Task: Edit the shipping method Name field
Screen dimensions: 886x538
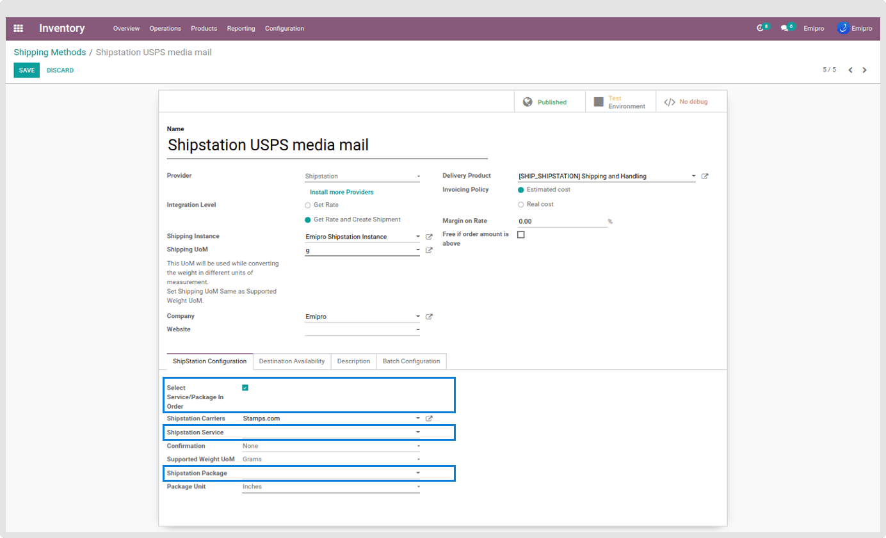Action: click(x=327, y=146)
